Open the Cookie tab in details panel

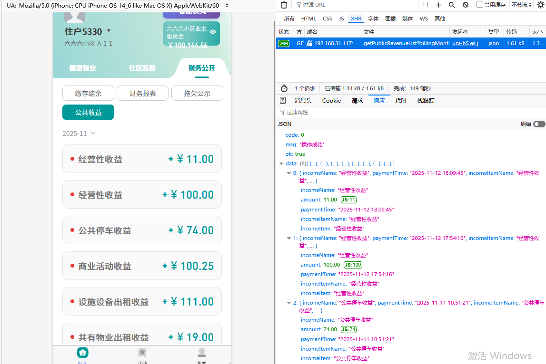tap(331, 101)
